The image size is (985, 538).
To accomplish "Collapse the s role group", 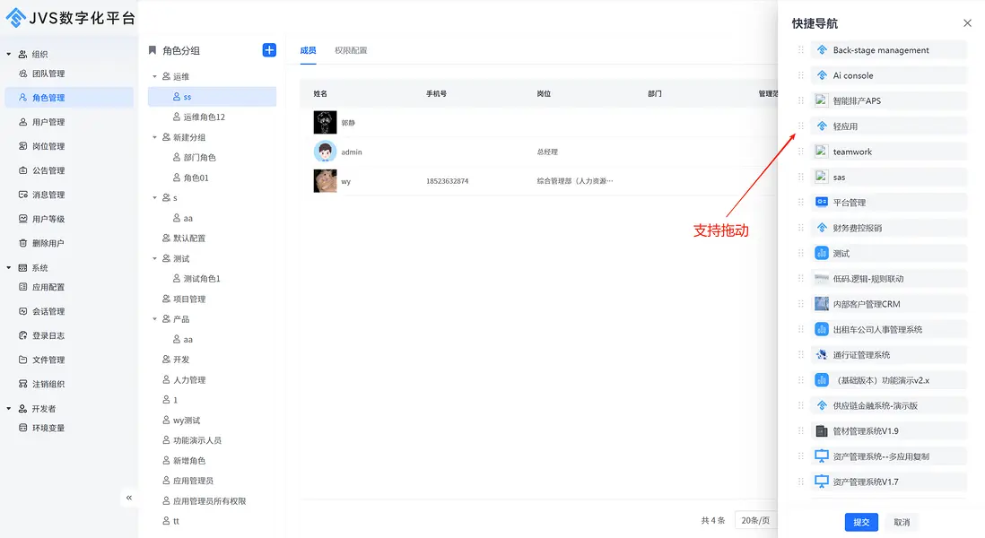I will (x=154, y=198).
